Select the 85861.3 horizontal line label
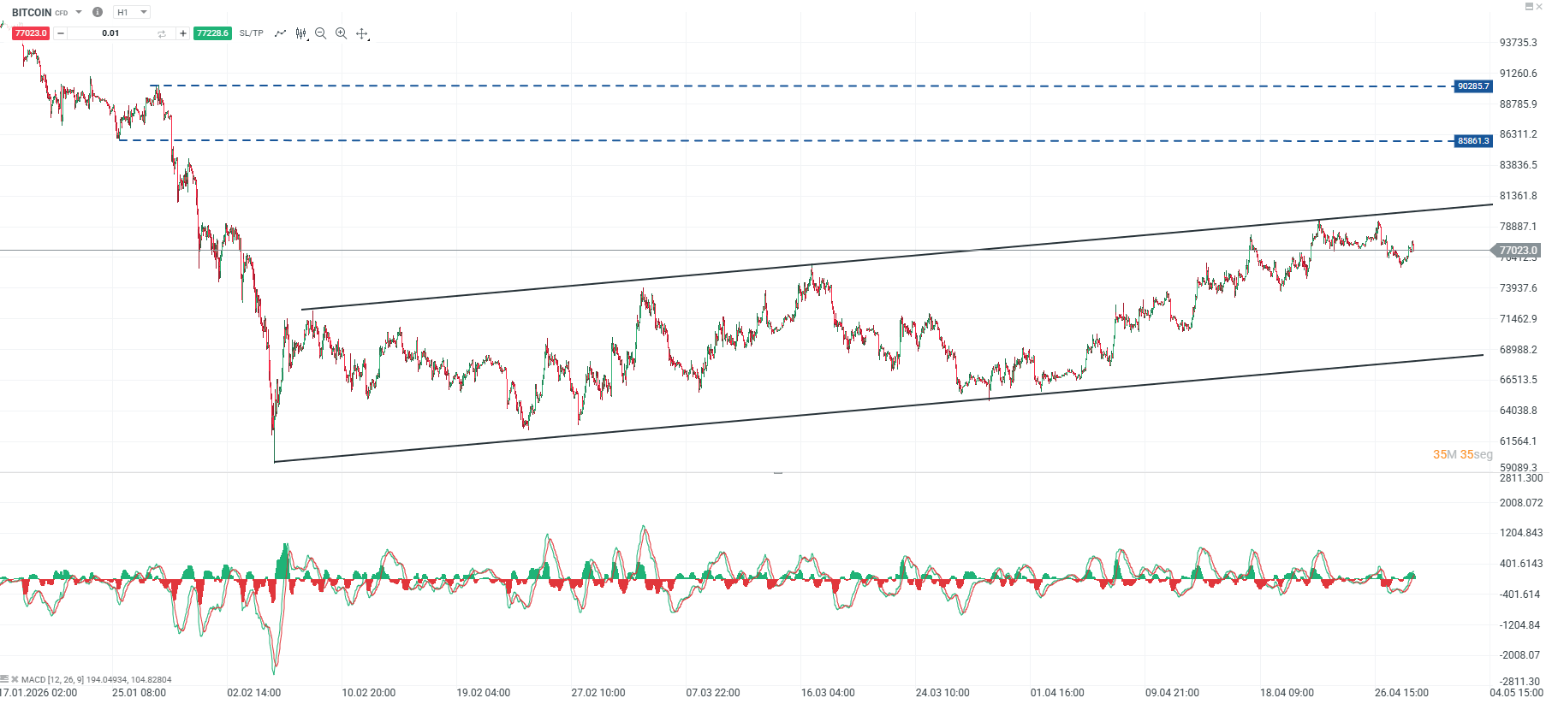Image resolution: width=1552 pixels, height=704 pixels. (1472, 141)
